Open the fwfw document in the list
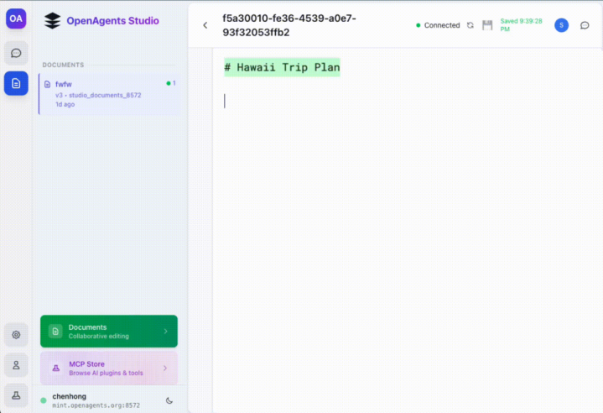 tap(109, 94)
